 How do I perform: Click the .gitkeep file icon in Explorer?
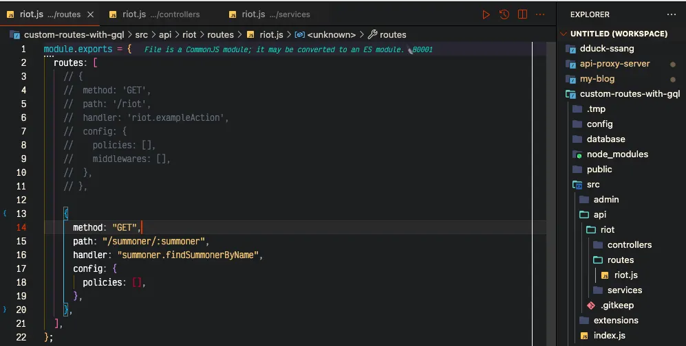click(590, 305)
